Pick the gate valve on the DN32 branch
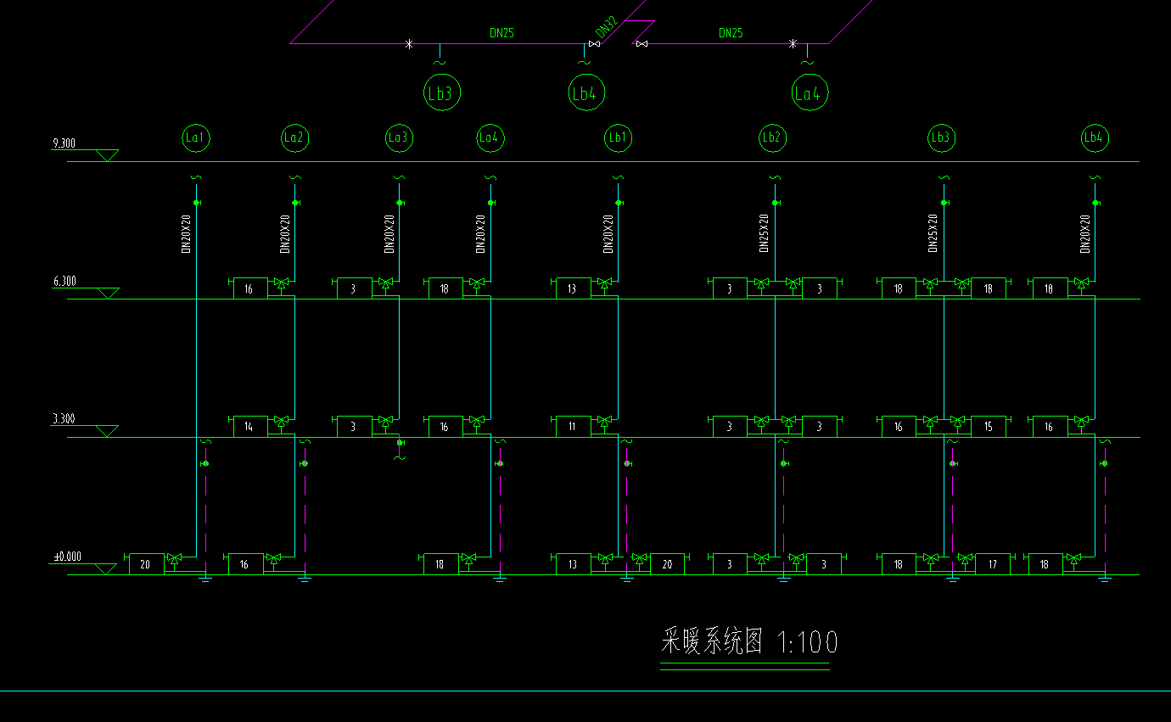 coord(594,43)
